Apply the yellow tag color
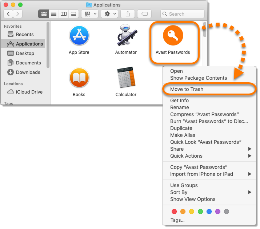The image size is (260, 229). 192,212
